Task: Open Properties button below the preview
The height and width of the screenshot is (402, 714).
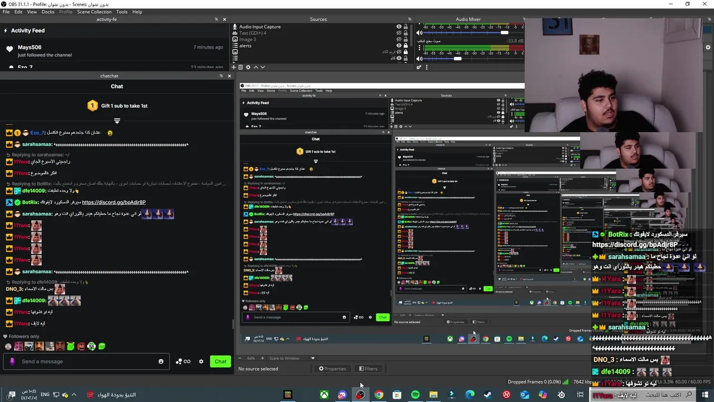Action: (x=332, y=368)
